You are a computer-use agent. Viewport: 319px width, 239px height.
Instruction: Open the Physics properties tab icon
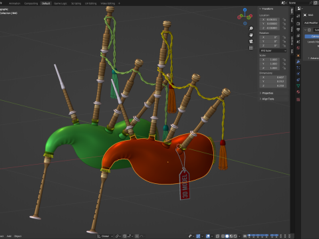click(298, 74)
